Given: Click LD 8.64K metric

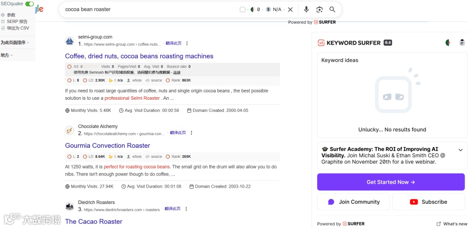Looking at the screenshot, I should pos(94,156).
